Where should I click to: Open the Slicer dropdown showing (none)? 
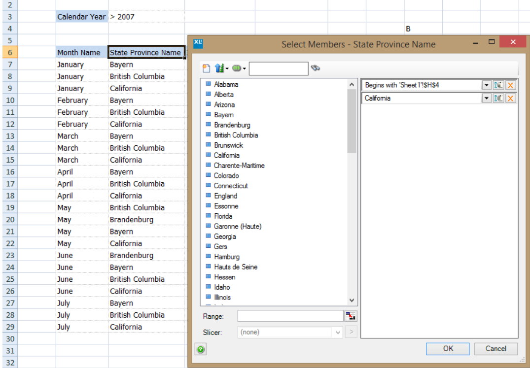pos(338,332)
